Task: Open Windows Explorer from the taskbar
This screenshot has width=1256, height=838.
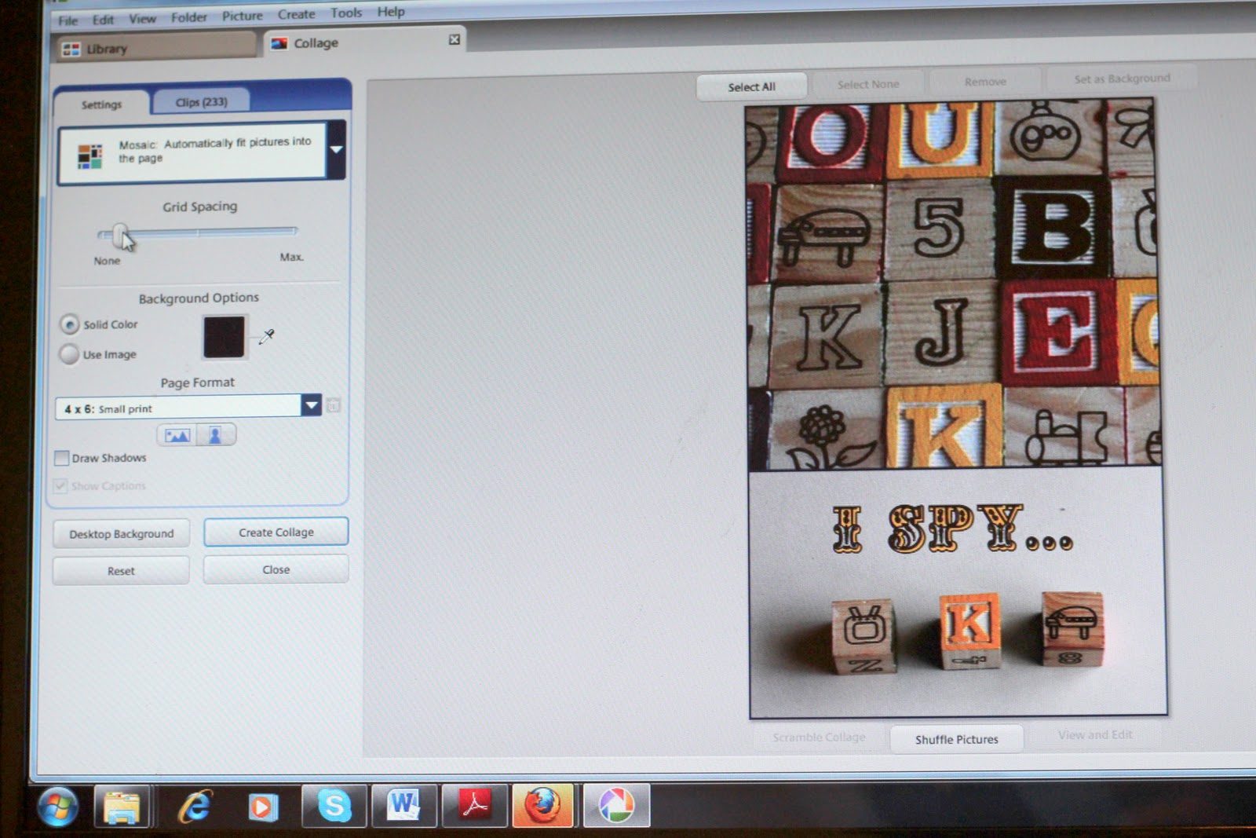Action: [x=122, y=807]
